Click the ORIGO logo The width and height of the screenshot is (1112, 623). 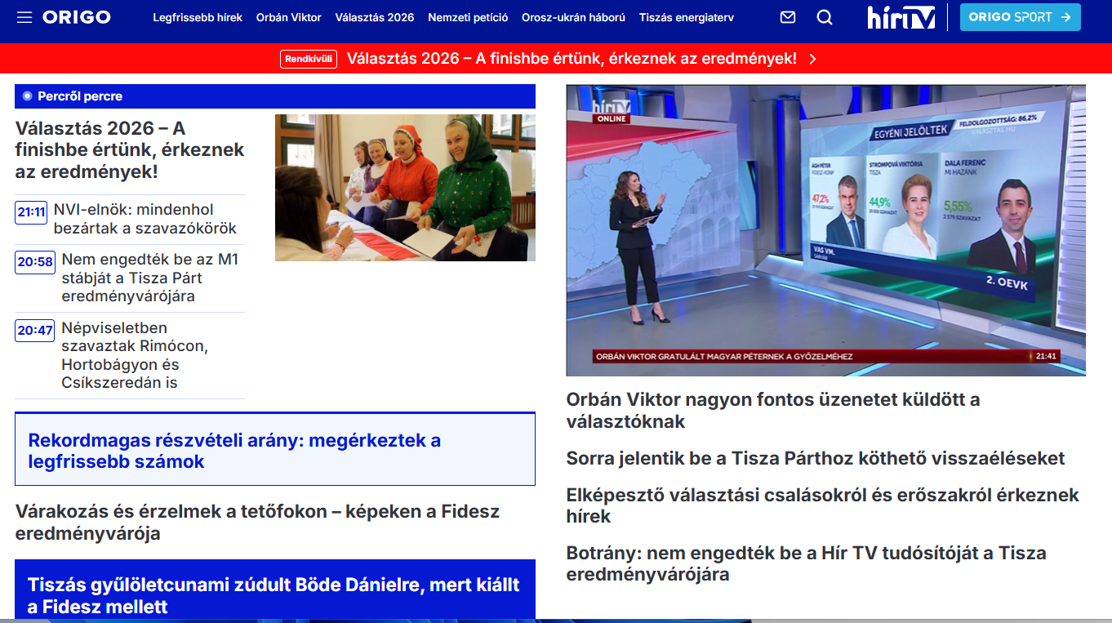pyautogui.click(x=77, y=17)
